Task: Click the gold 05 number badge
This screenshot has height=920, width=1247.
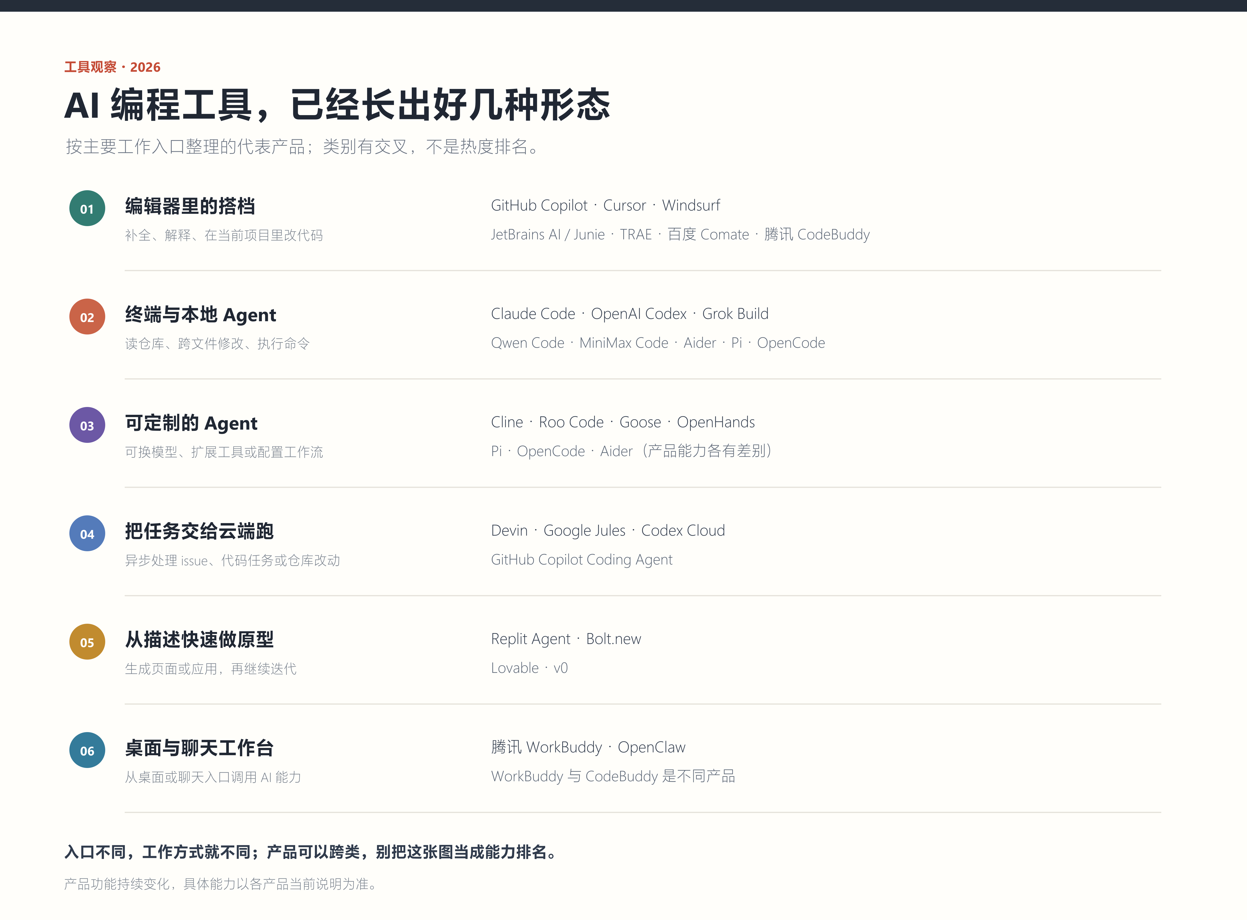Action: [87, 642]
